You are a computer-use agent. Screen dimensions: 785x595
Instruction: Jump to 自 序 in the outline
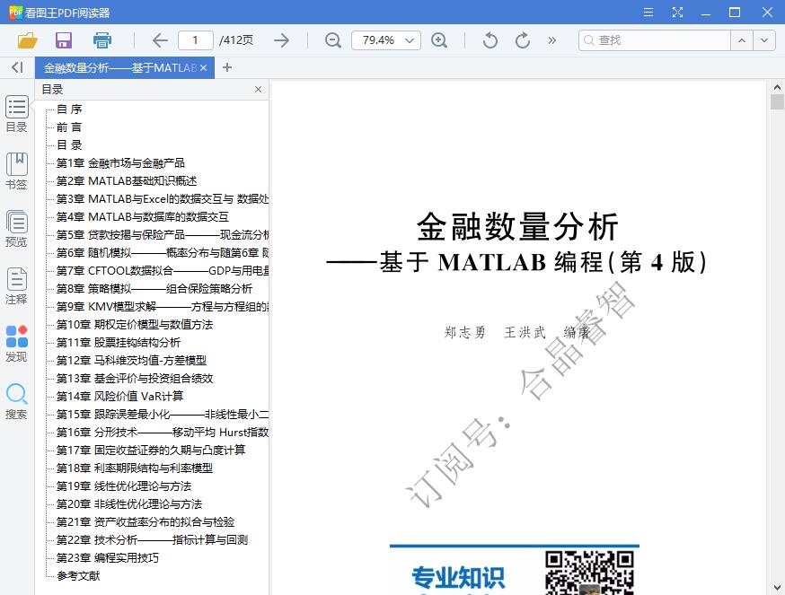pyautogui.click(x=69, y=109)
